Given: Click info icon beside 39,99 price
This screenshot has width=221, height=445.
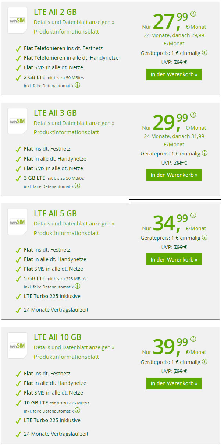Looking at the screenshot, I should 193,339.
